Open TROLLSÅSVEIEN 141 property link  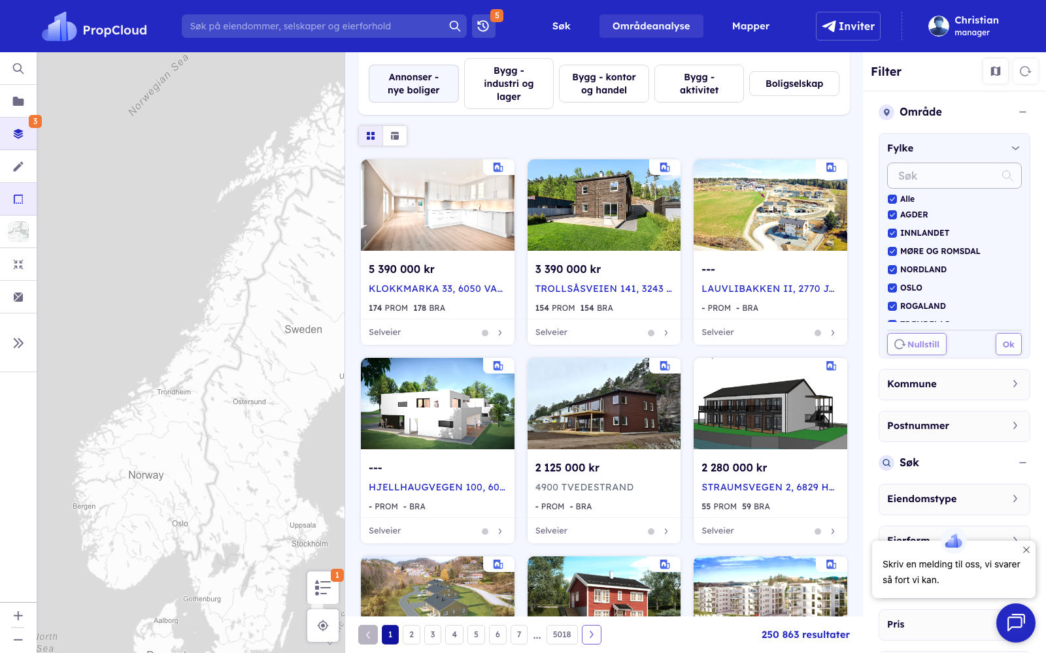(x=603, y=289)
